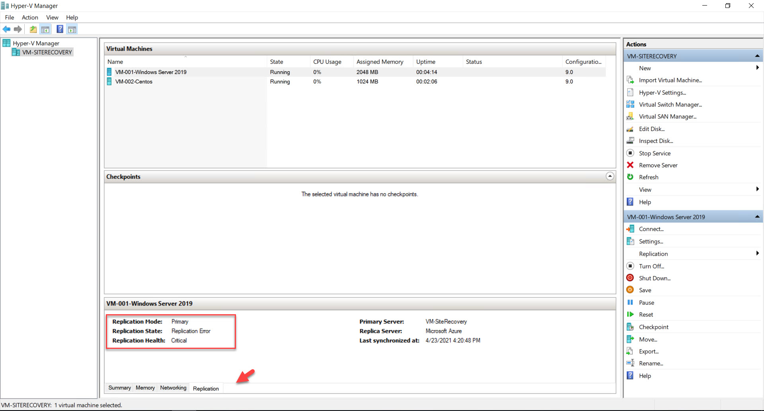Click the Checkpoint icon
764x411 pixels.
630,327
